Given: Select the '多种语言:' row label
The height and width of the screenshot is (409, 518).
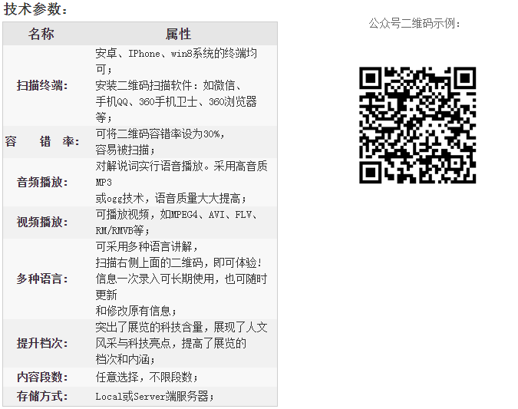Looking at the screenshot, I should pyautogui.click(x=42, y=279).
